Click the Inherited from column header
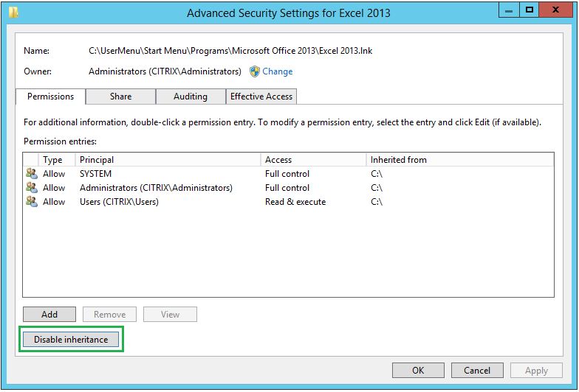The width and height of the screenshot is (579, 392). 459,159
